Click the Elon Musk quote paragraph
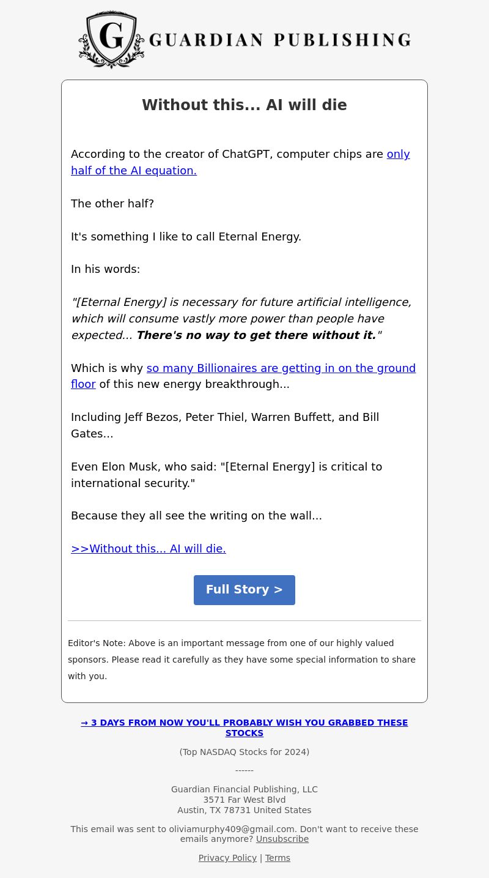 pos(226,475)
